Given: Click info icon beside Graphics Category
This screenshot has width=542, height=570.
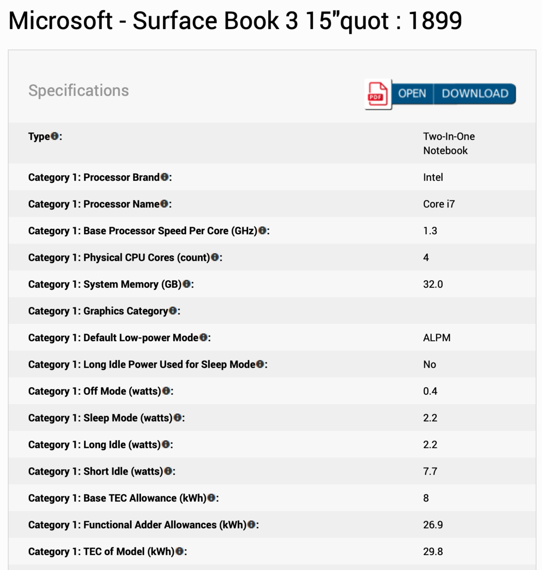Looking at the screenshot, I should (x=173, y=311).
